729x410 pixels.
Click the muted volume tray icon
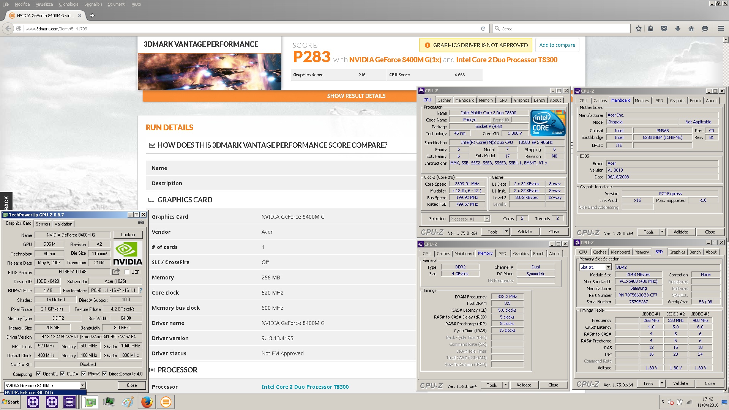pos(671,402)
